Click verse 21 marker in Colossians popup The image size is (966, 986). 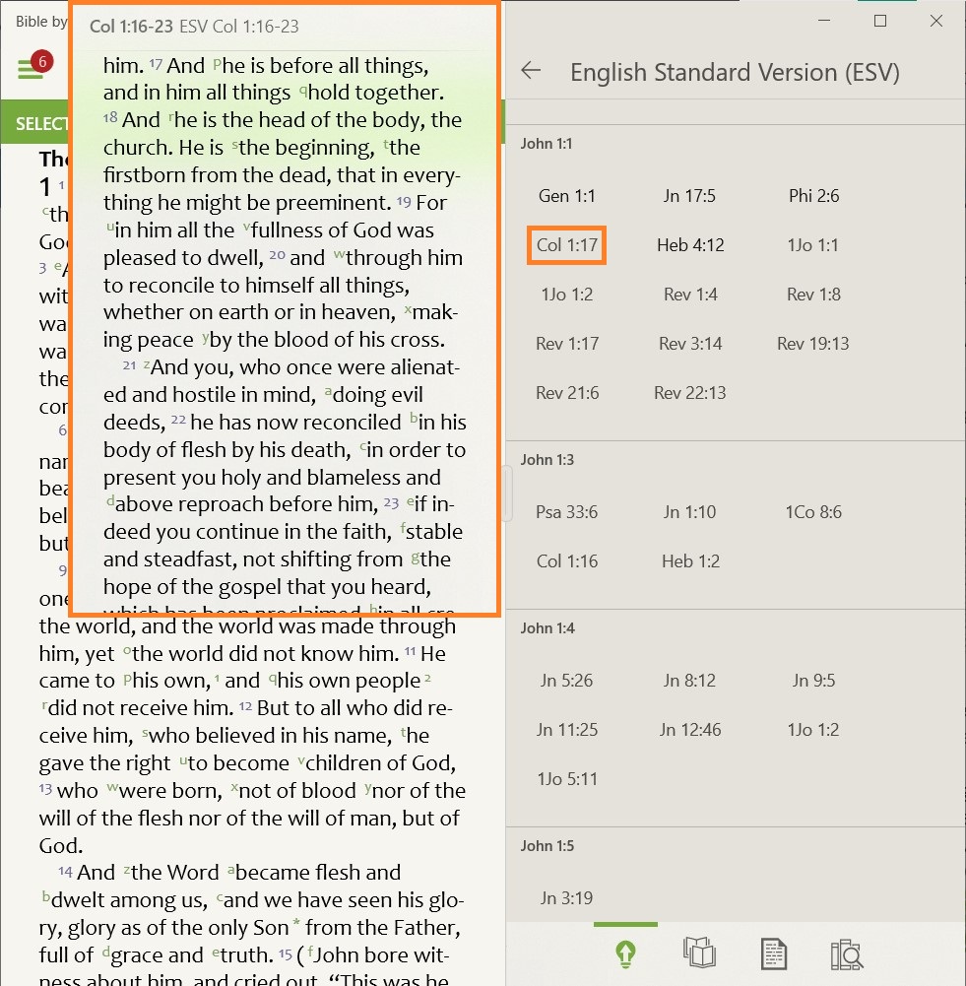pos(129,365)
